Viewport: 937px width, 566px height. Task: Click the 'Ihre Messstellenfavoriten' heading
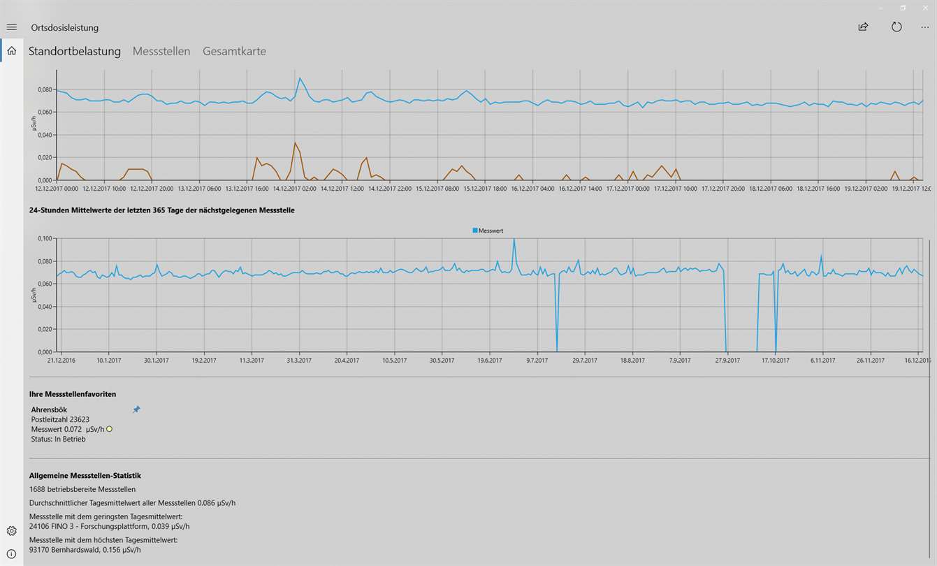click(x=73, y=394)
